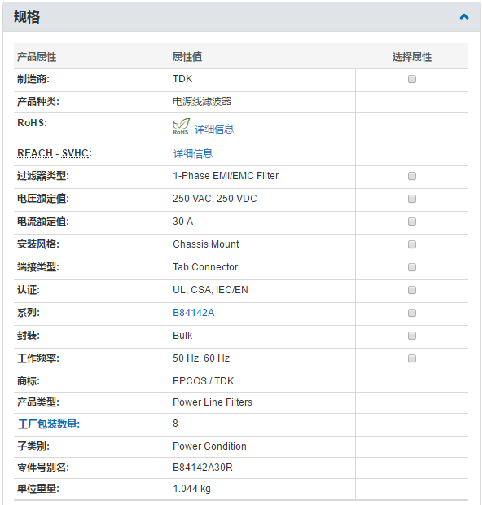Check the 封装 Bulk checkbox
Image resolution: width=483 pixels, height=505 pixels.
pos(412,336)
